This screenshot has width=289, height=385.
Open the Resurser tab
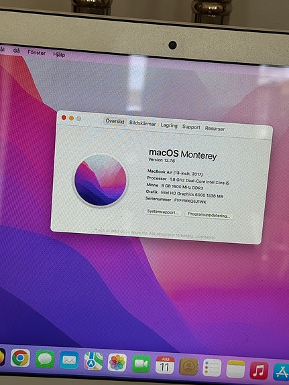coord(215,129)
